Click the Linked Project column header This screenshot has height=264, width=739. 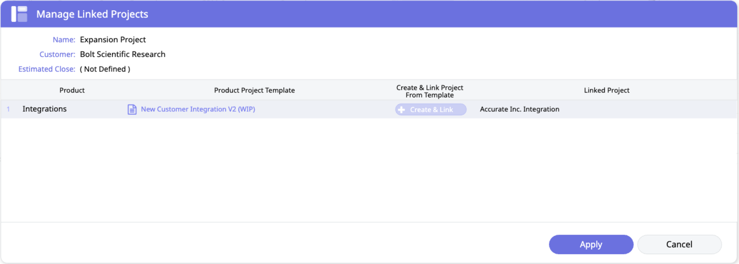(606, 90)
